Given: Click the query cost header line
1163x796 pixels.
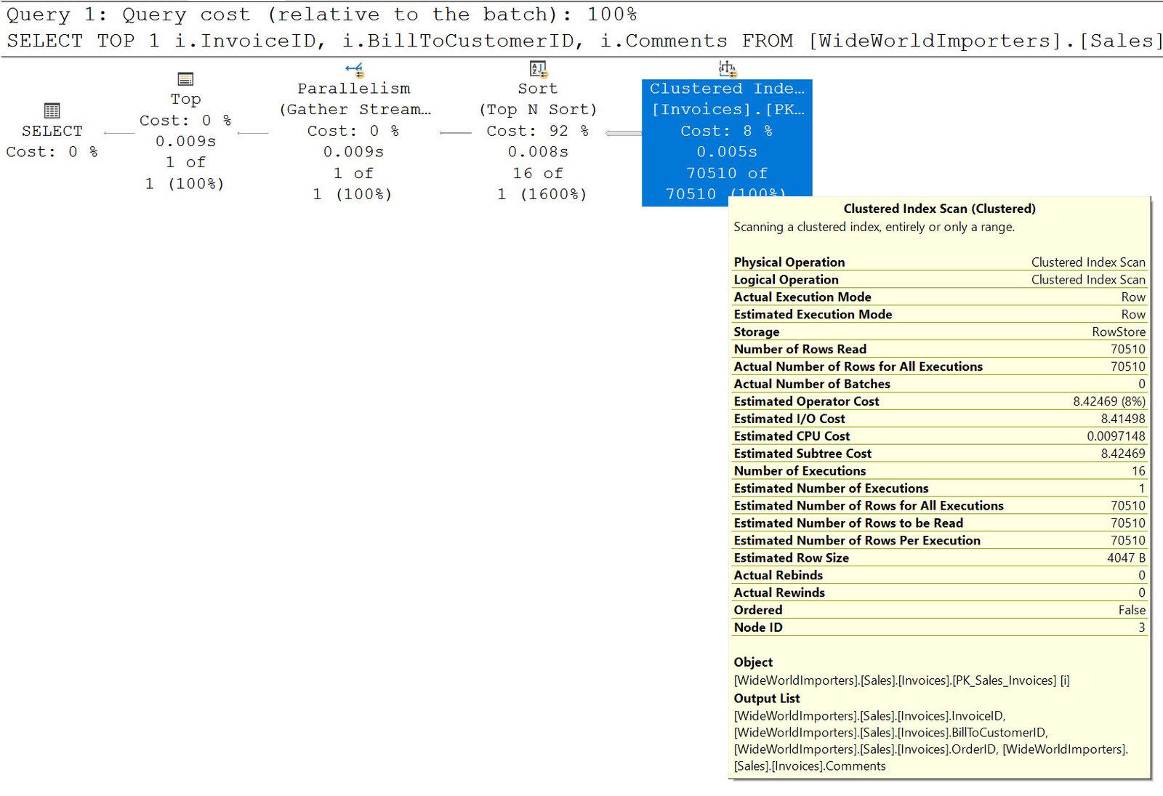Looking at the screenshot, I should [x=321, y=14].
